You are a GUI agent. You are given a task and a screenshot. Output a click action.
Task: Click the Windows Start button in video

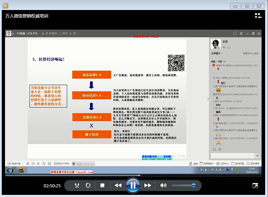10,170
